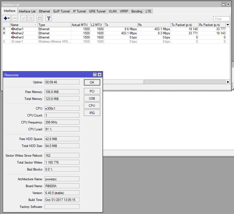Click Total Sector Writes field 1 165 776

click(x=62, y=162)
